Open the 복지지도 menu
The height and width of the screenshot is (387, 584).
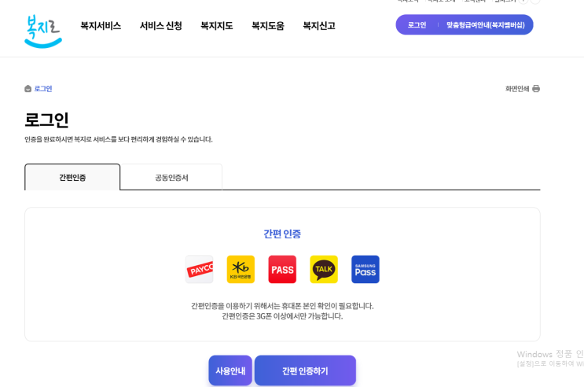point(216,26)
